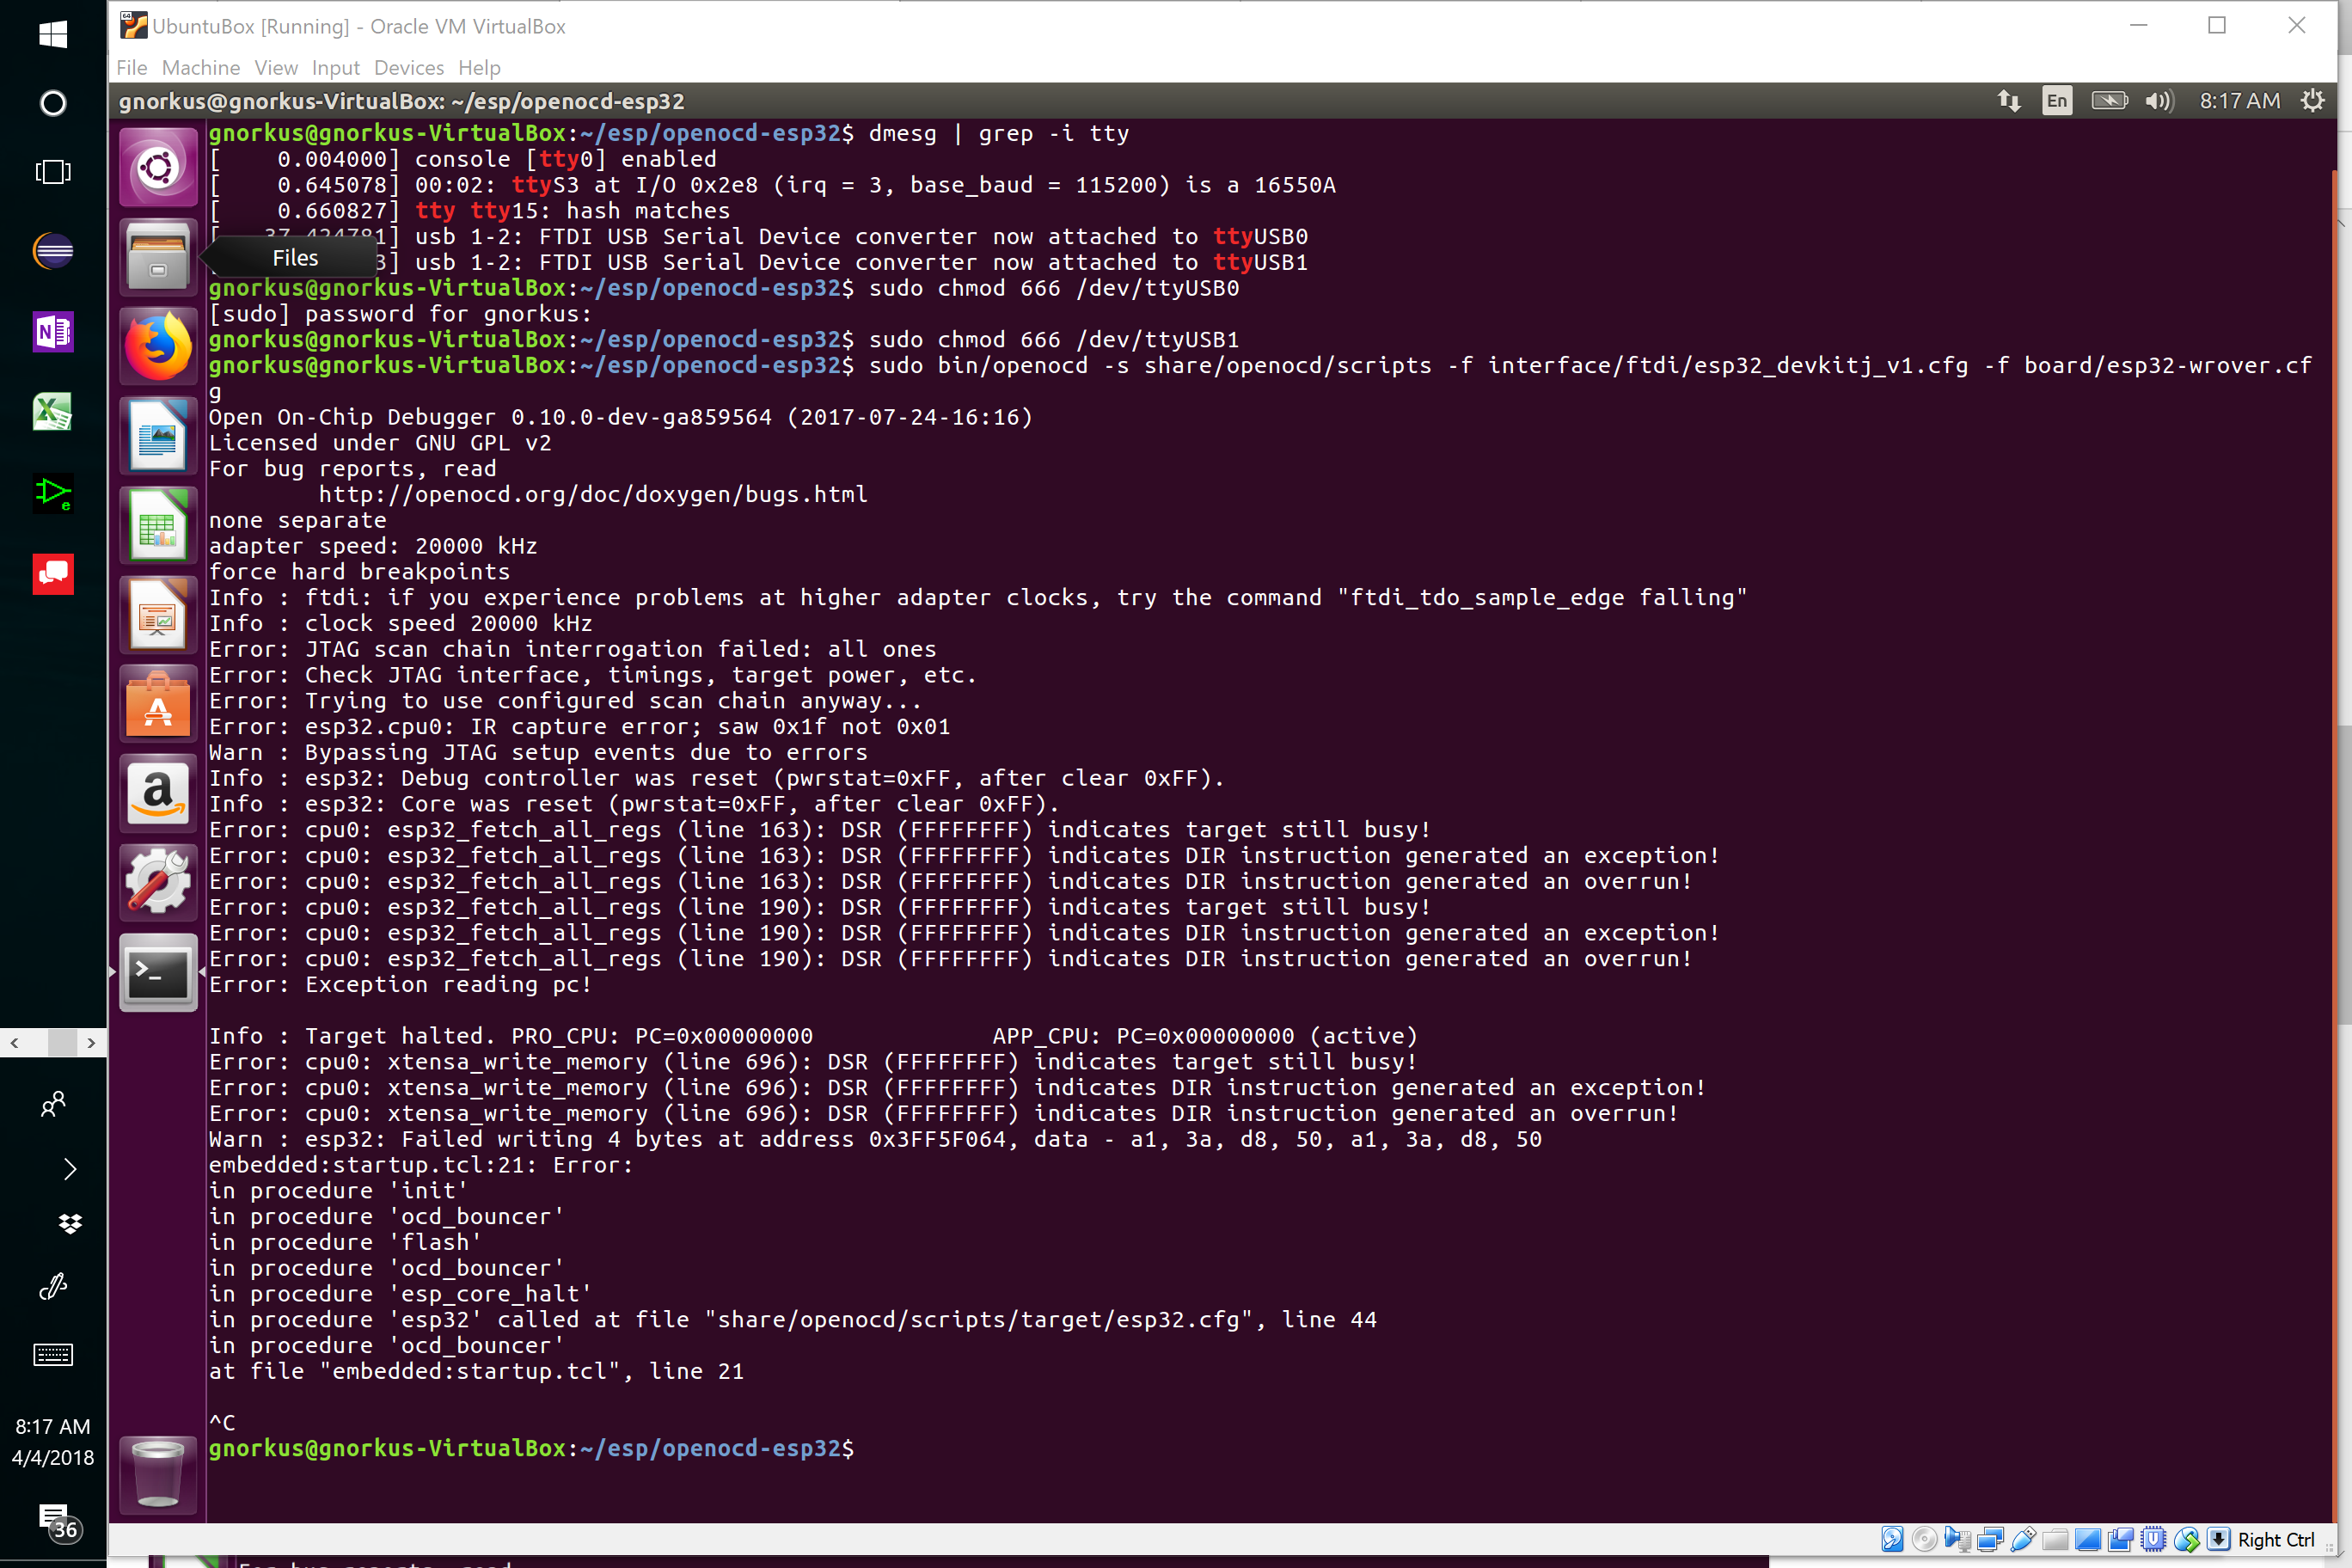Click the VirtualBox CPU virtualization chip icon
This screenshot has width=2352, height=1568.
coord(2154,1539)
